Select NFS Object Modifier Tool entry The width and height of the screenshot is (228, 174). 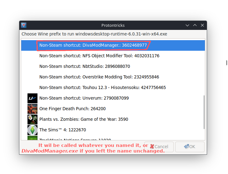point(113,56)
